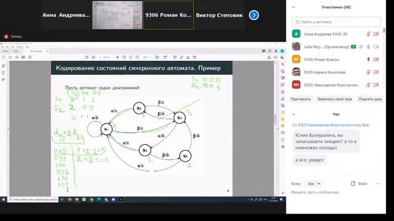This screenshot has height=221, width=394.
Task: Click 9305 Николаенко Константин muted microphone icon
Action: pos(368,85)
